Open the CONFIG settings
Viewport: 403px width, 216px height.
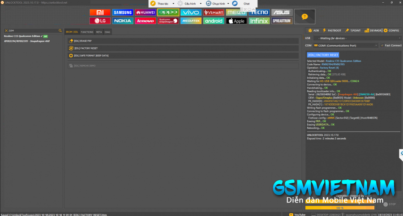pyautogui.click(x=391, y=30)
